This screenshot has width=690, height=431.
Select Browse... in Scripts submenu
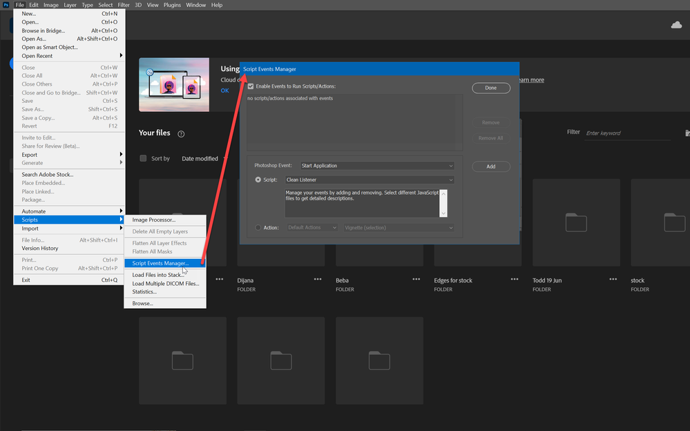(x=165, y=303)
